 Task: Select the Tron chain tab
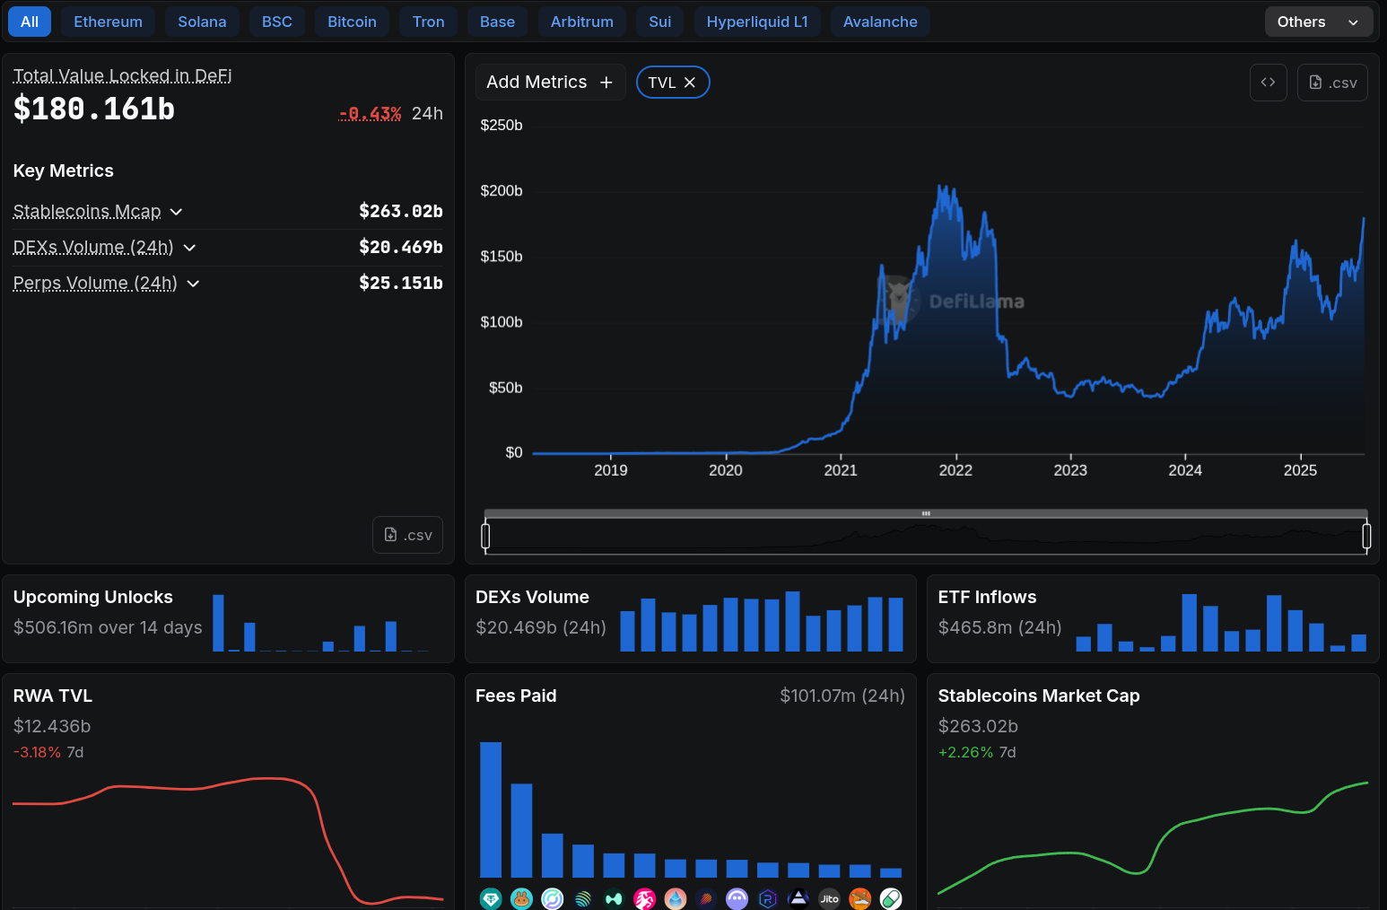(x=428, y=22)
